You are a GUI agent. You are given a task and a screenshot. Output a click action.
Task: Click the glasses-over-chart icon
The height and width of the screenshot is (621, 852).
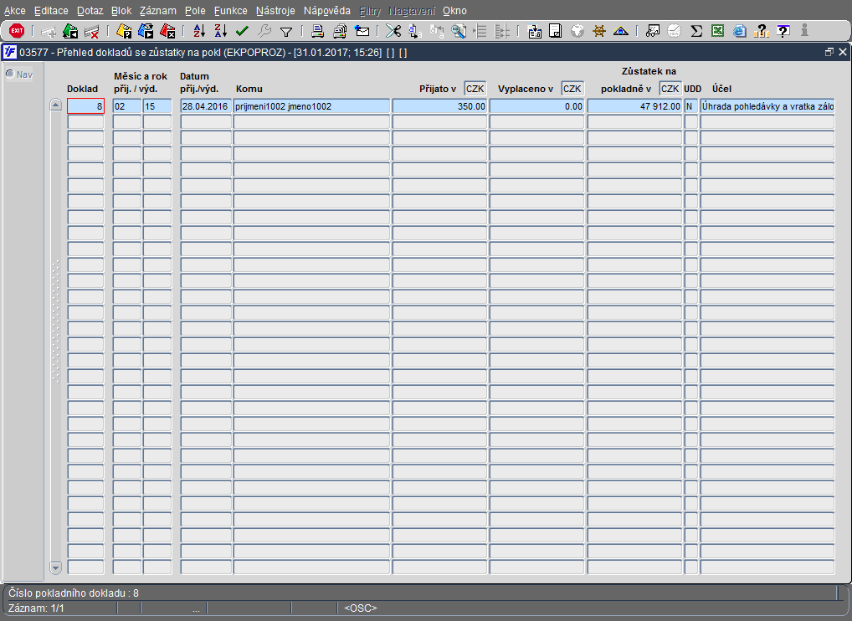coord(653,31)
